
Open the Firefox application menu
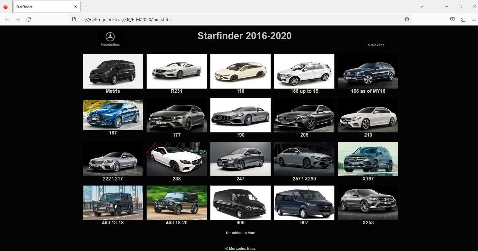pyautogui.click(x=474, y=20)
